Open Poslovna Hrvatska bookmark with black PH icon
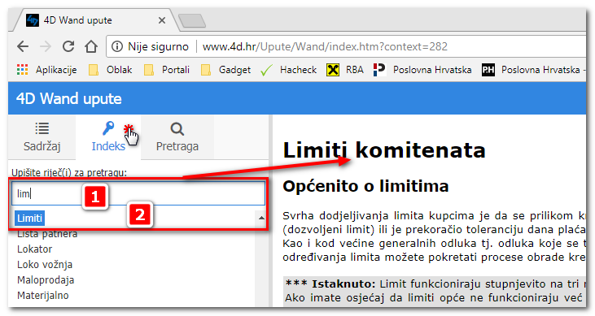Image resolution: width=595 pixels, height=316 pixels. [x=533, y=70]
